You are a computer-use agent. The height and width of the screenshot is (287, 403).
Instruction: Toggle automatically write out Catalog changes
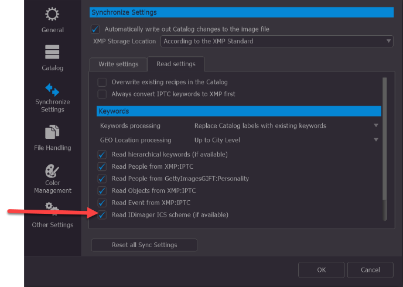(95, 29)
